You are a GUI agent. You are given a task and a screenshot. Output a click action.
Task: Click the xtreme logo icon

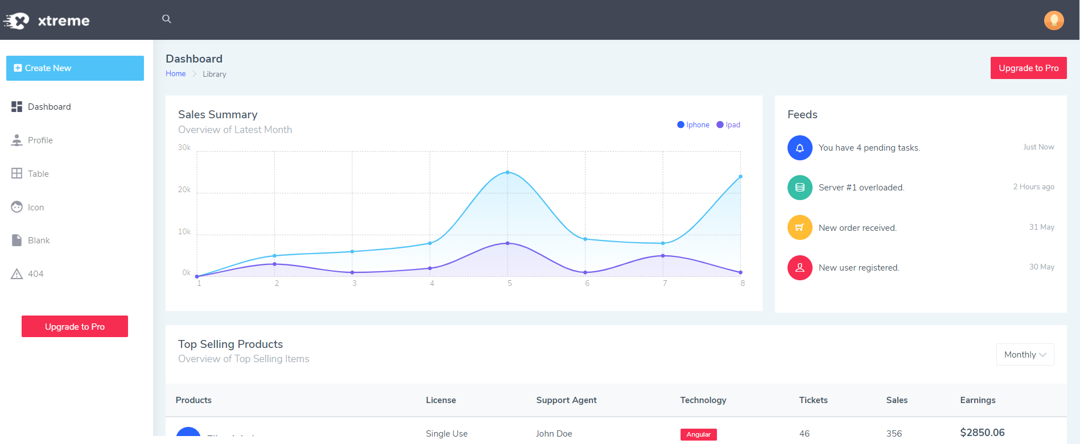(17, 21)
